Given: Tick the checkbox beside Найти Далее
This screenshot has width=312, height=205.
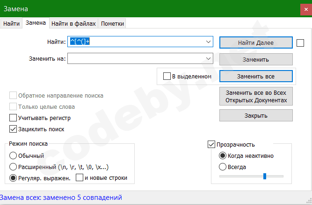Looking at the screenshot, I should point(300,43).
